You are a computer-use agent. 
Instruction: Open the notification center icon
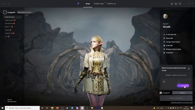(192, 108)
